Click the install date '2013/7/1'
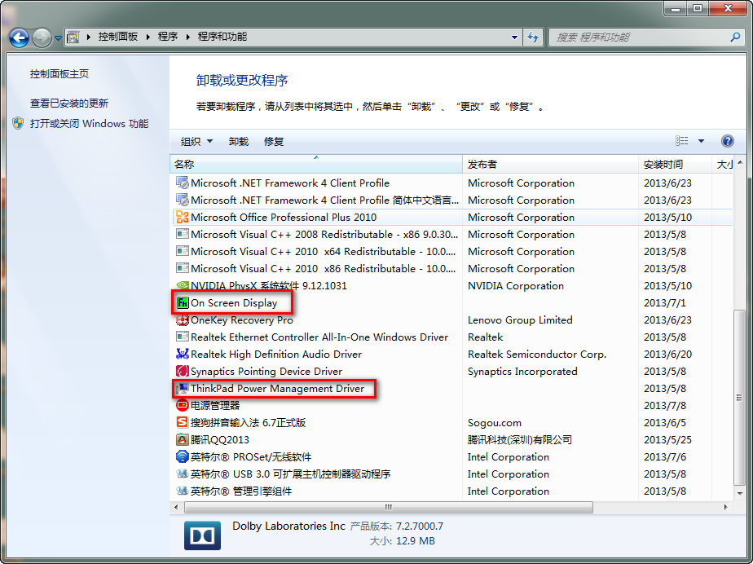Viewport: 753px width, 564px height. [x=665, y=302]
